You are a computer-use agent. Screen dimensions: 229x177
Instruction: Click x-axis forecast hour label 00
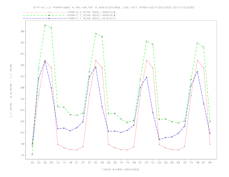[x=32, y=163]
